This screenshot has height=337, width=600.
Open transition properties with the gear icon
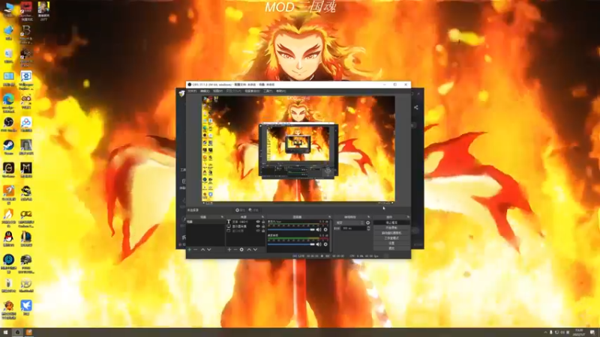click(x=367, y=222)
